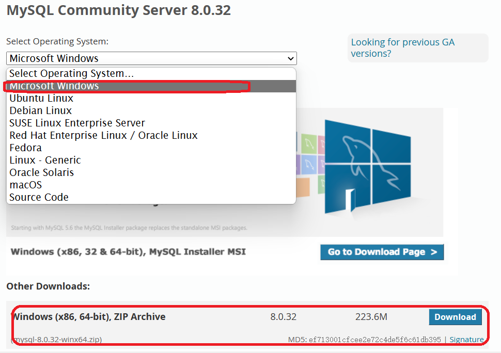Click Go to Download Page button
The height and width of the screenshot is (353, 501).
pyautogui.click(x=382, y=252)
